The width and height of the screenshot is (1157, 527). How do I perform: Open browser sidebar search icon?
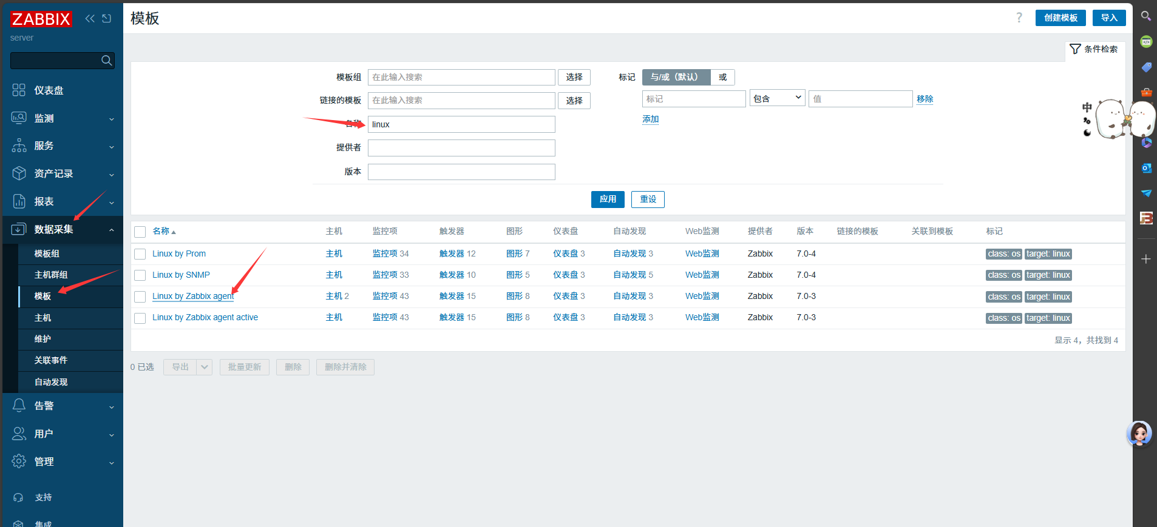coord(1146,16)
